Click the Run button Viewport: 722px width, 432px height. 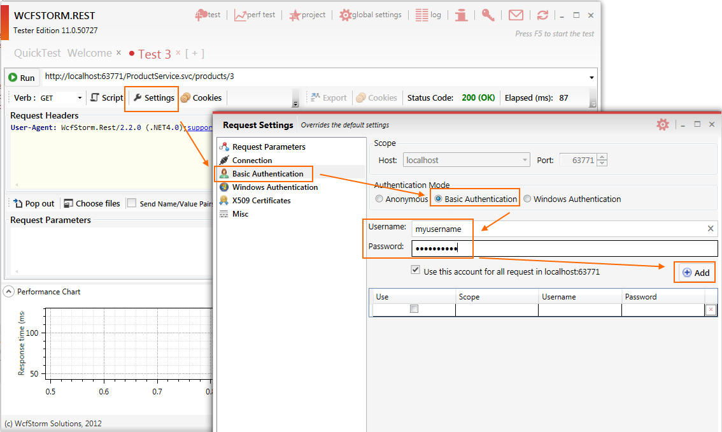tap(22, 78)
